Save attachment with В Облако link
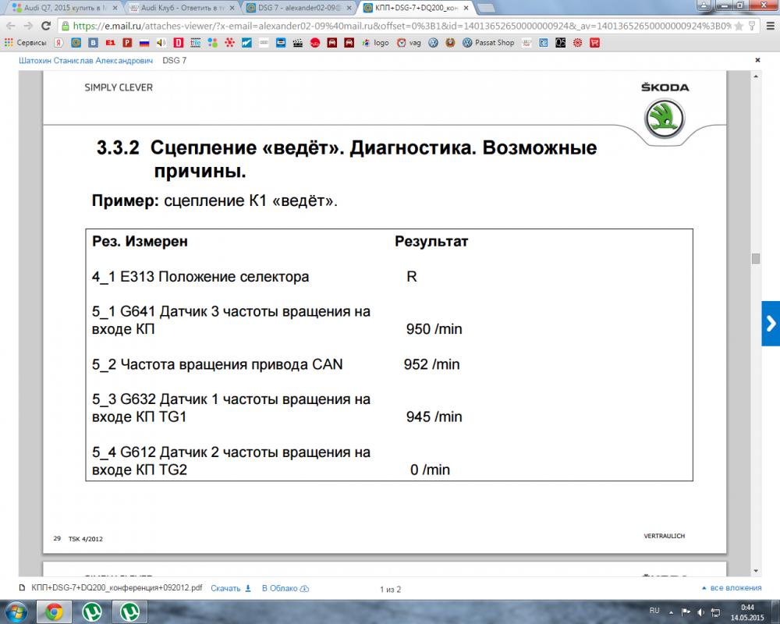The height and width of the screenshot is (624, 780). click(x=285, y=588)
